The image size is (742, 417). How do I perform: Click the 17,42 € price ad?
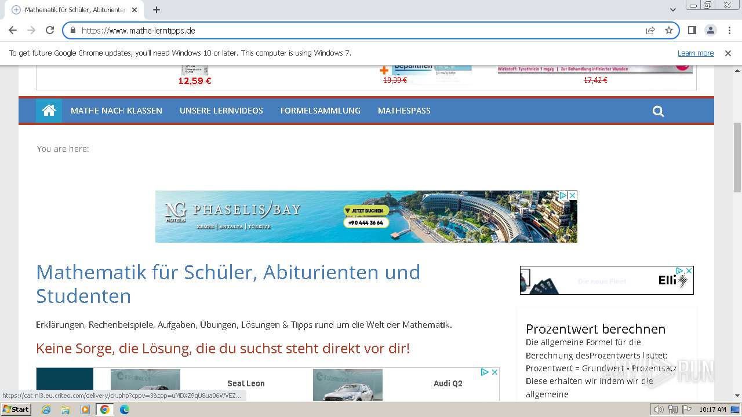595,81
